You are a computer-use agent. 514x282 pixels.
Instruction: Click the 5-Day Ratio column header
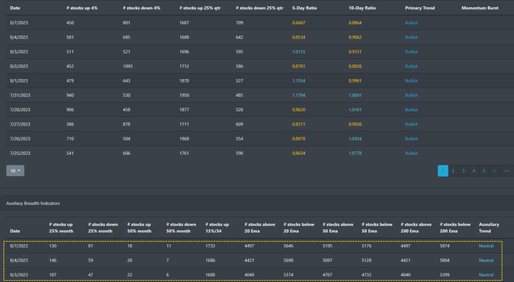pyautogui.click(x=305, y=8)
